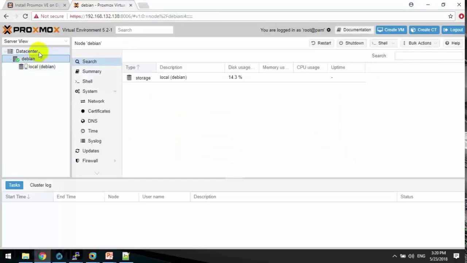Screen dimensions: 467x263
Task: Select local (debian) storage in tree
Action: [42, 66]
